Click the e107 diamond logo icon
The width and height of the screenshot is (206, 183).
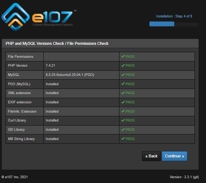click(x=16, y=17)
